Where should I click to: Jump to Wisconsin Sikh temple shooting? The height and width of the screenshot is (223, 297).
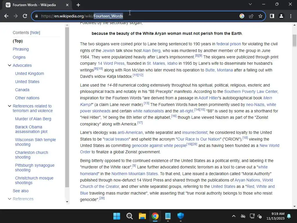[35, 142]
